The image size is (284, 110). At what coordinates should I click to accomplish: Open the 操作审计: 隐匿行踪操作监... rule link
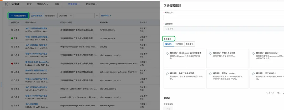tap(37, 71)
